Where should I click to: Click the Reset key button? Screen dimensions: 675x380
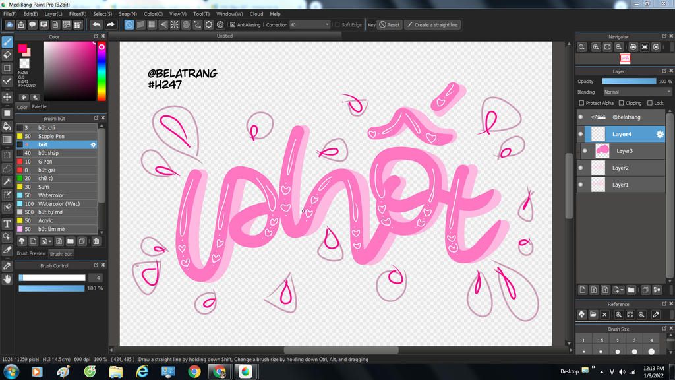pos(389,24)
